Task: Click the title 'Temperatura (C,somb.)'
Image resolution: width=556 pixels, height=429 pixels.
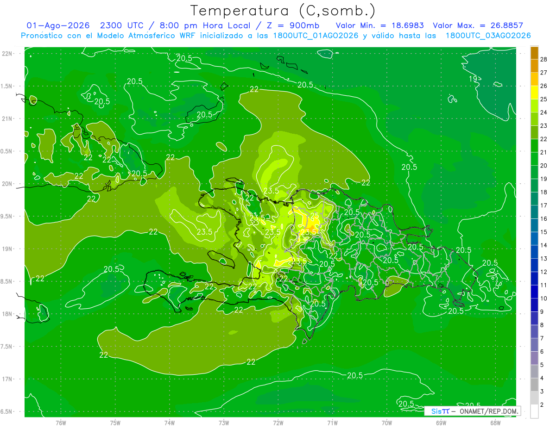Action: 283,11
